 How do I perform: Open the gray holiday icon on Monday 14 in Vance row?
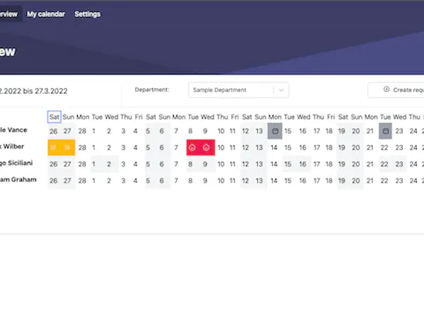click(x=275, y=131)
